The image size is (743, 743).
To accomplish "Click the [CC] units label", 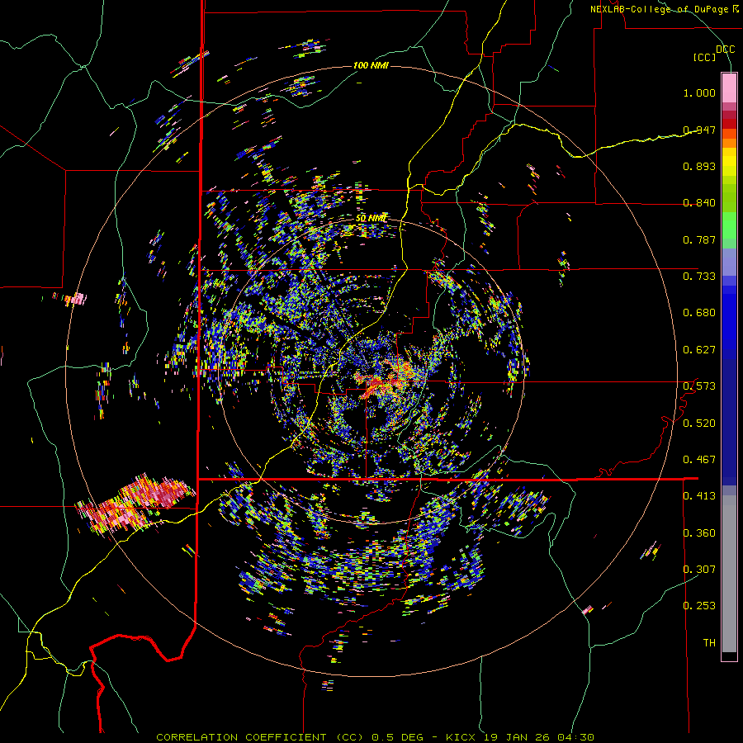I will [705, 57].
